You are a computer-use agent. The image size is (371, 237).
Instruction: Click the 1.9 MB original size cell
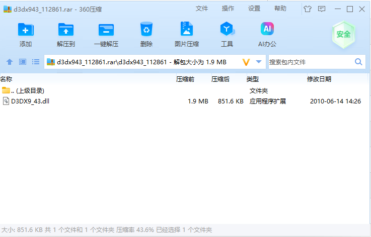pos(198,101)
